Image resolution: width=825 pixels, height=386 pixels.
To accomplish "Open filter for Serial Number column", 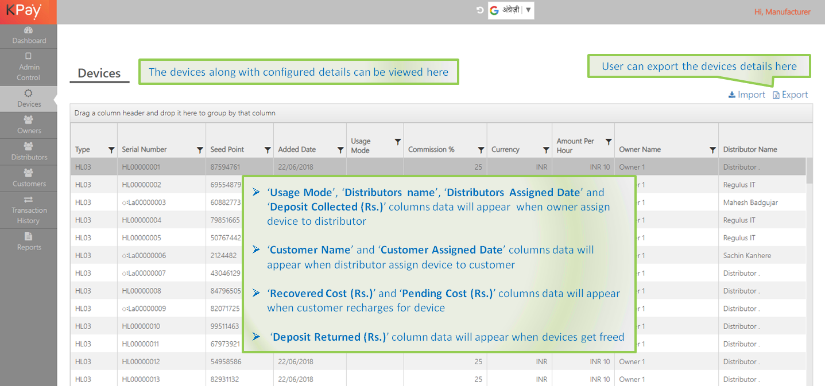I will pos(200,150).
